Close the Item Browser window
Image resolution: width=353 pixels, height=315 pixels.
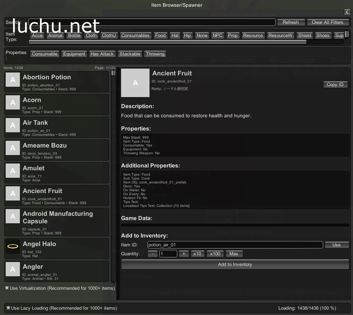point(347,12)
